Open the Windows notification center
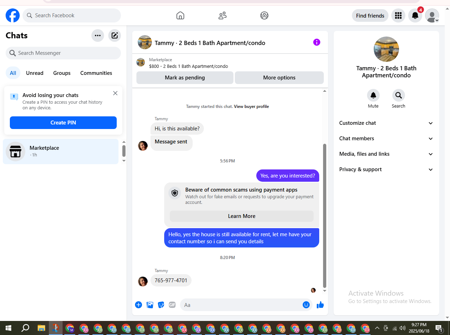The image size is (450, 335). click(x=439, y=328)
